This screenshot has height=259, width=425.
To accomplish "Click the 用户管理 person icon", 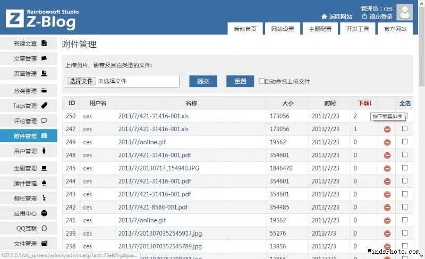I will click(44, 151).
